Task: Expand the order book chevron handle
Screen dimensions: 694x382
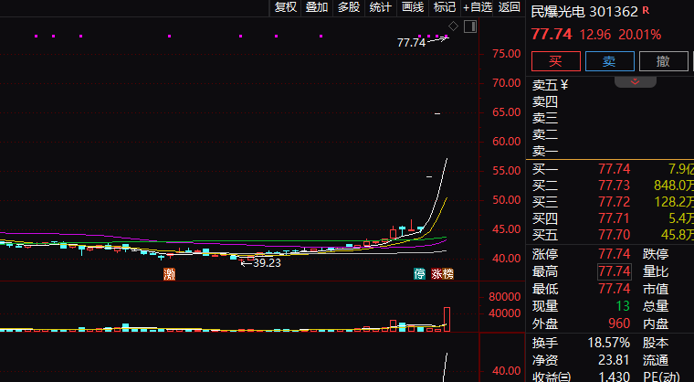Action: pos(636,81)
